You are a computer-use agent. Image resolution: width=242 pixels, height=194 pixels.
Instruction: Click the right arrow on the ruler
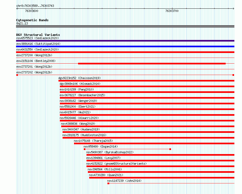(234, 9)
